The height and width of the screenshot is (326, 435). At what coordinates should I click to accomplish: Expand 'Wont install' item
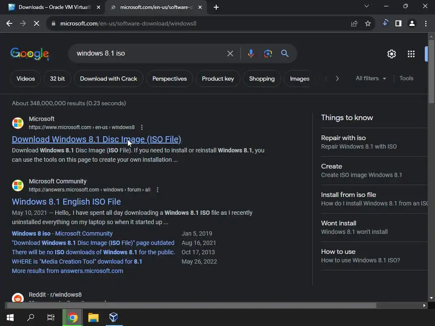click(374, 228)
